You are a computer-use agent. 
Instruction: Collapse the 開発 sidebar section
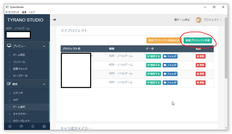(44, 84)
